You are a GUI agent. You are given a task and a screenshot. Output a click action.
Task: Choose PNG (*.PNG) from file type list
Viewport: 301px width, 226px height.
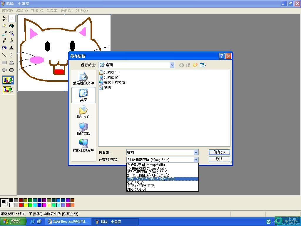pyautogui.click(x=136, y=190)
